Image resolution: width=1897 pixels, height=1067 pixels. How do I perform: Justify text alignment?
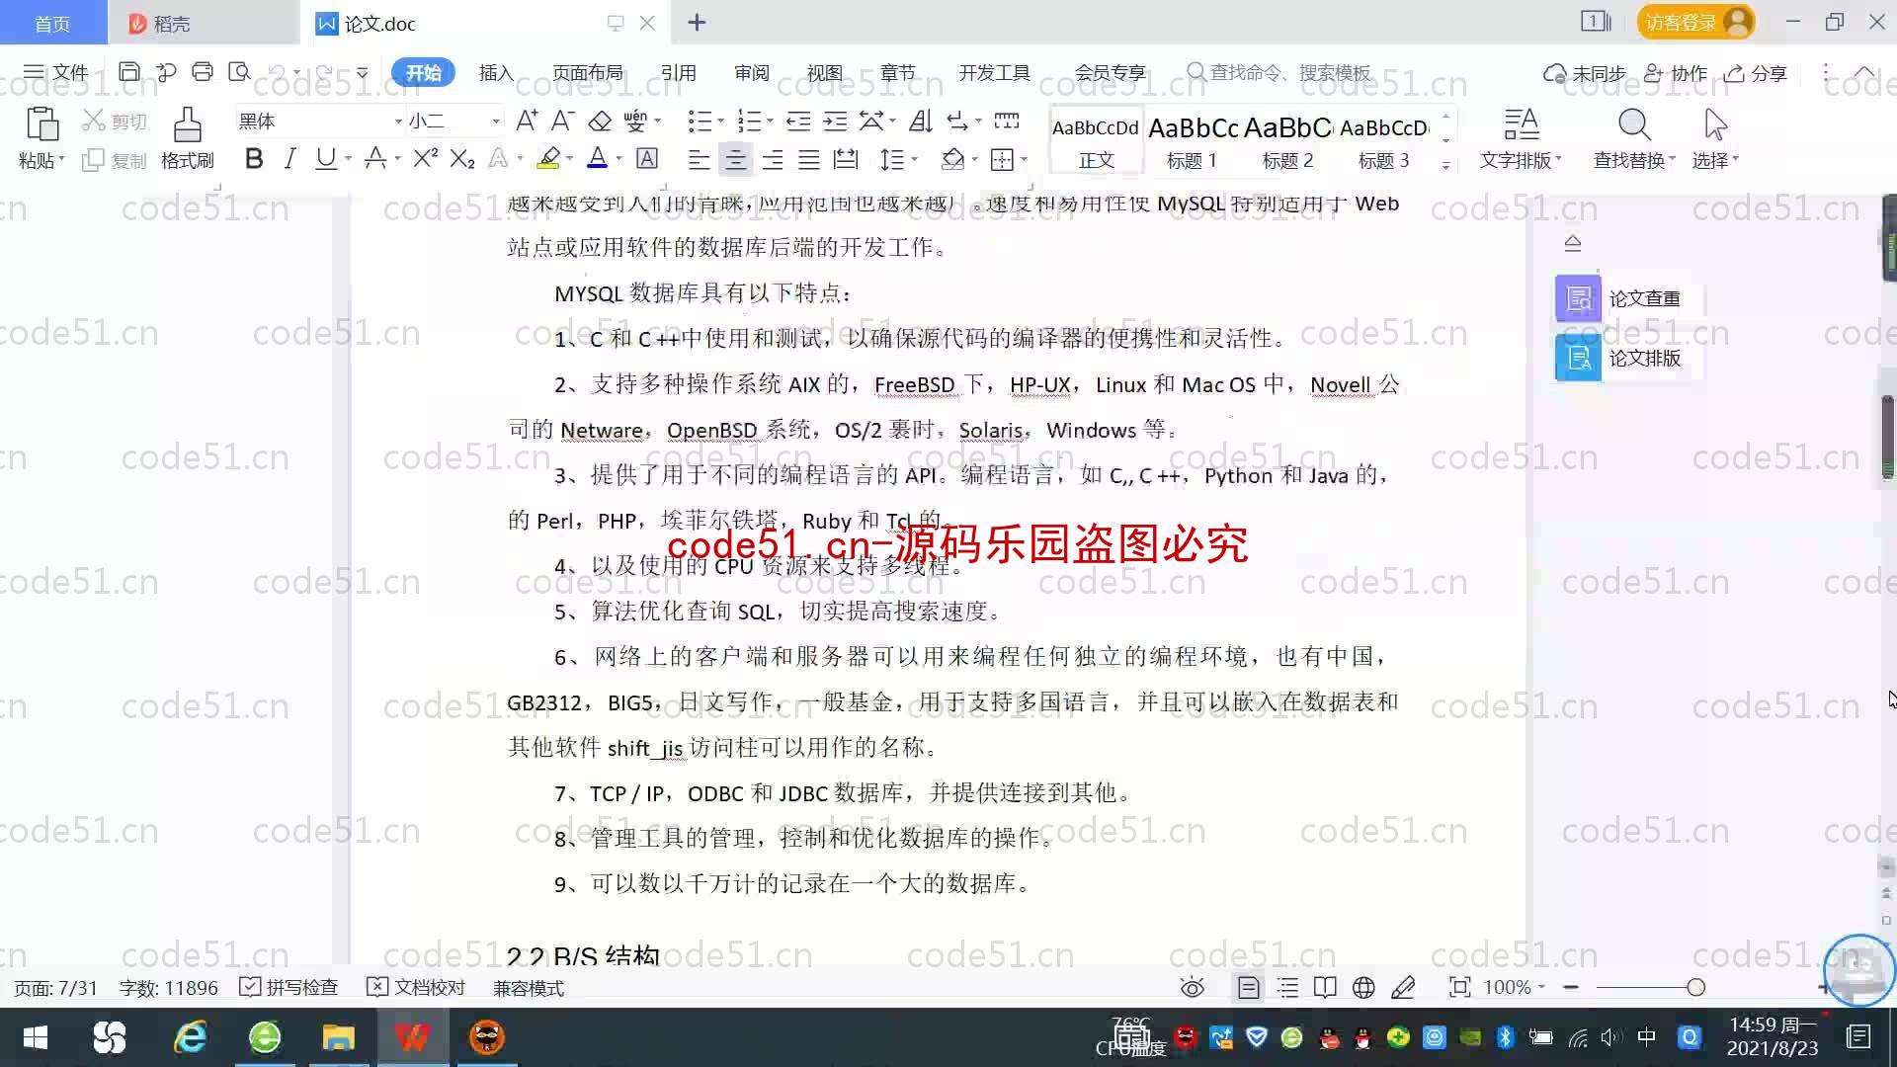click(809, 159)
